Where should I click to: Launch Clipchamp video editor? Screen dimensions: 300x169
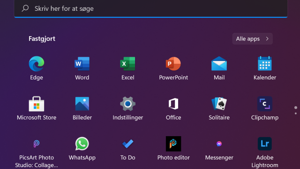click(265, 104)
